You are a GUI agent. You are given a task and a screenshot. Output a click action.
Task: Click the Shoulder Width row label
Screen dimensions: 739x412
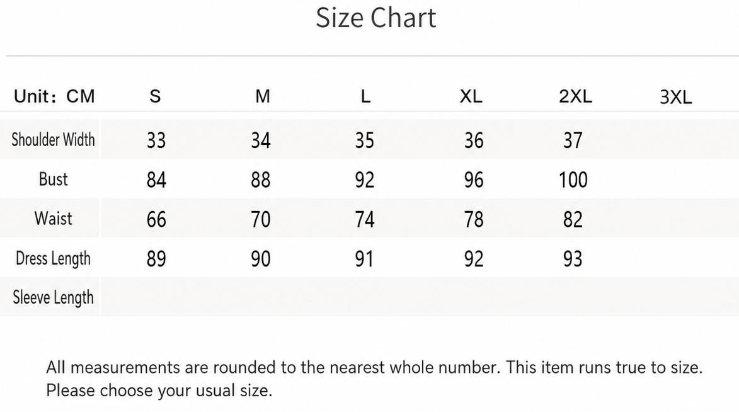pos(53,139)
